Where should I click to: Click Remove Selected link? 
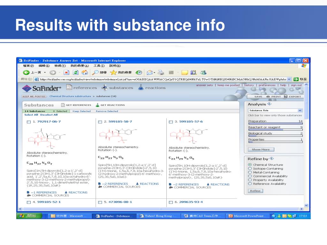click(107, 111)
